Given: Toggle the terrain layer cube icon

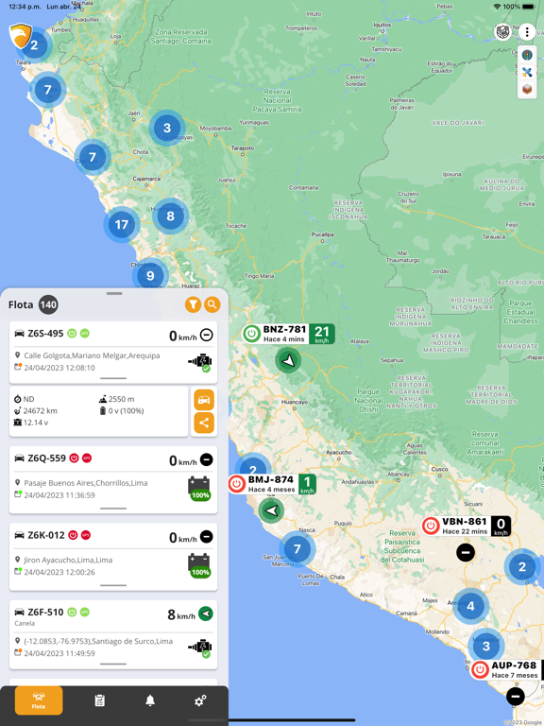Looking at the screenshot, I should (x=527, y=89).
